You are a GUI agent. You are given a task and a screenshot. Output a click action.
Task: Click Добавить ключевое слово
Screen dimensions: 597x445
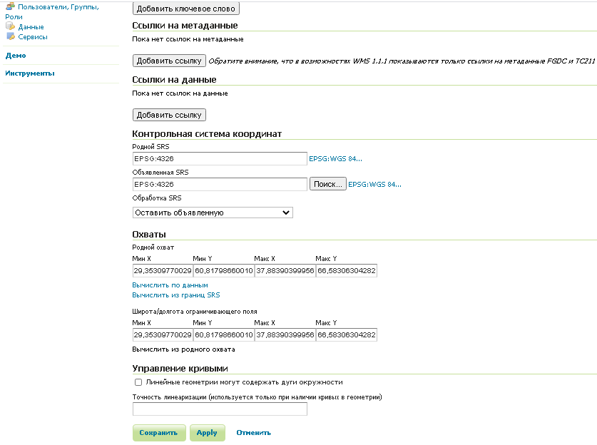point(184,8)
